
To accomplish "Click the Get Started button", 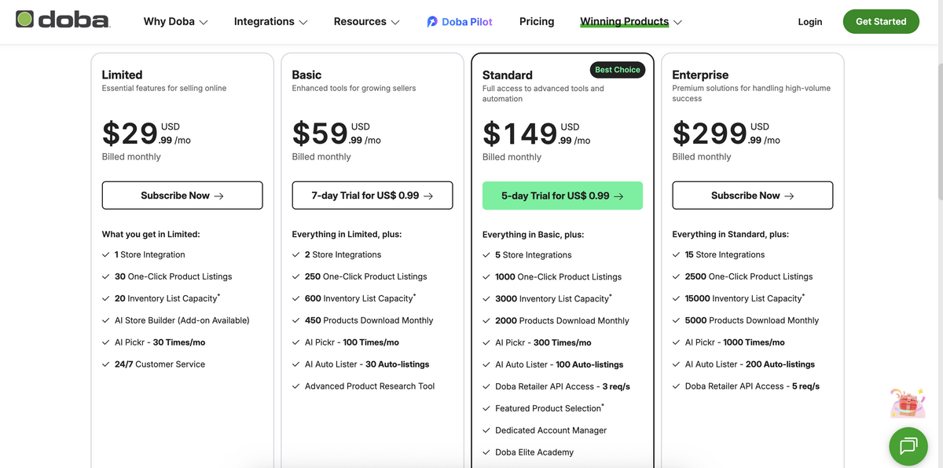I will 881,21.
